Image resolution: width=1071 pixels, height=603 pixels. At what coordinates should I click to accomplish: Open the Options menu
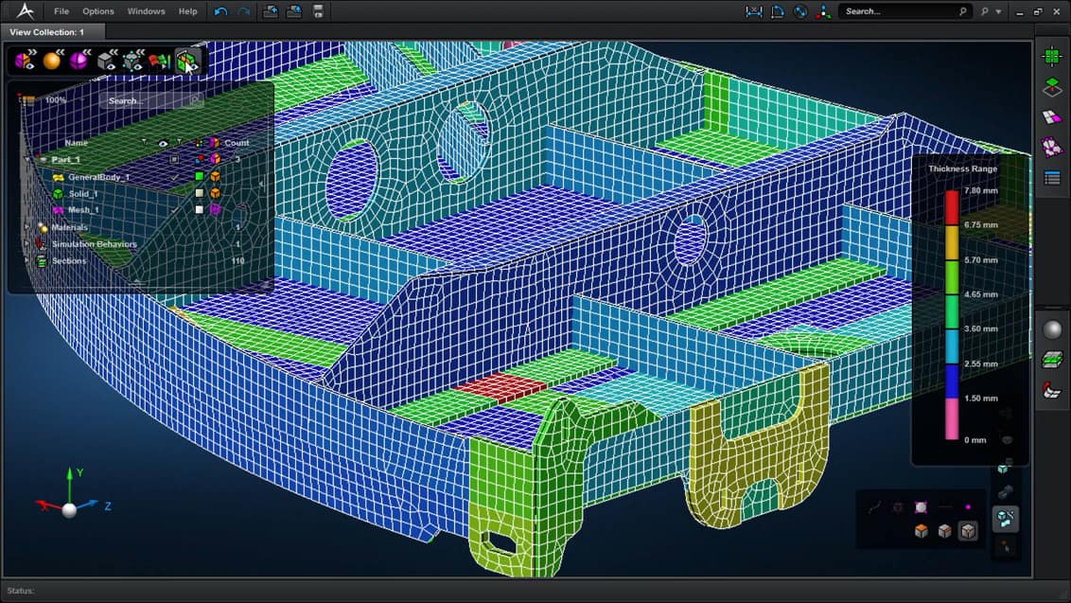point(98,11)
